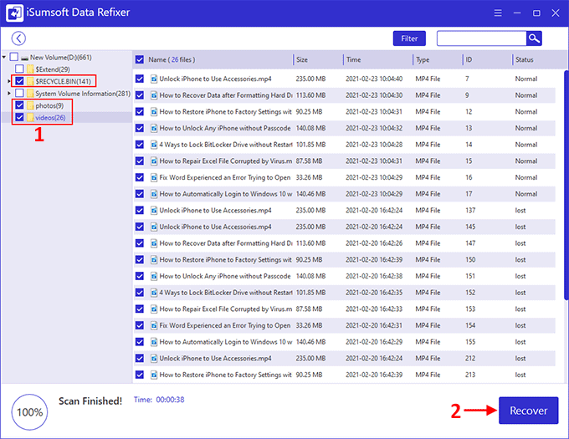Click the videos(26) folder icon
This screenshot has width=569, height=439.
[x=30, y=117]
